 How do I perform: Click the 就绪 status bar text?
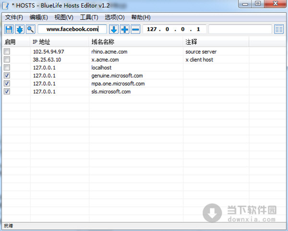point(9,226)
